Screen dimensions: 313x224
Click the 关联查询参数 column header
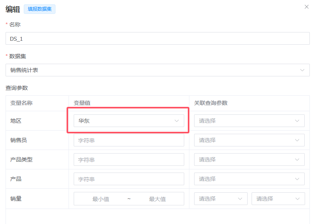pyautogui.click(x=211, y=103)
